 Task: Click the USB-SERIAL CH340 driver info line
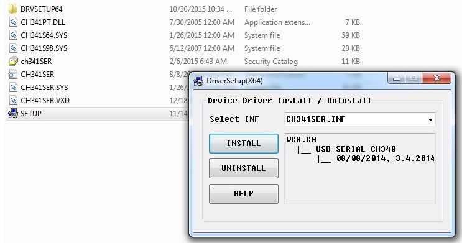(356, 149)
